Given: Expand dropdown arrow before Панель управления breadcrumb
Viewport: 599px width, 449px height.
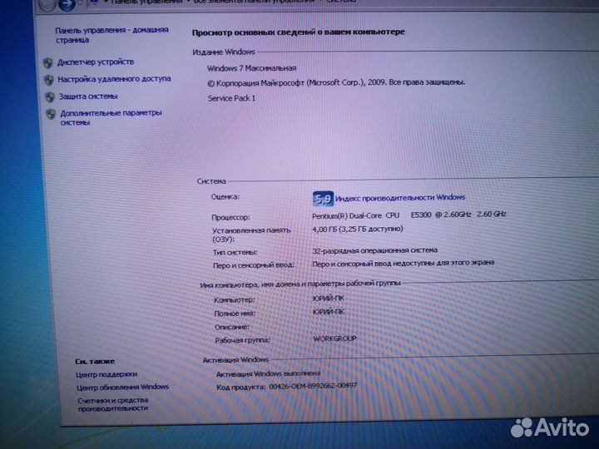Looking at the screenshot, I should [106, 3].
